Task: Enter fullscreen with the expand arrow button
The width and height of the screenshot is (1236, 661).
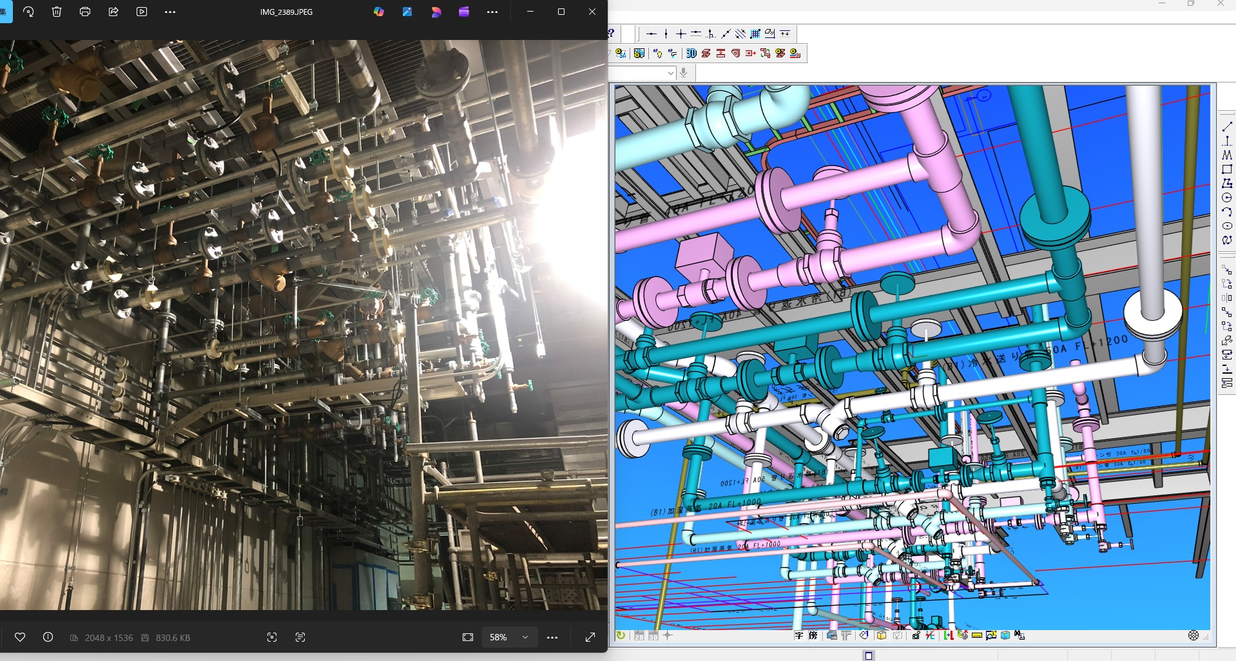Action: click(590, 637)
